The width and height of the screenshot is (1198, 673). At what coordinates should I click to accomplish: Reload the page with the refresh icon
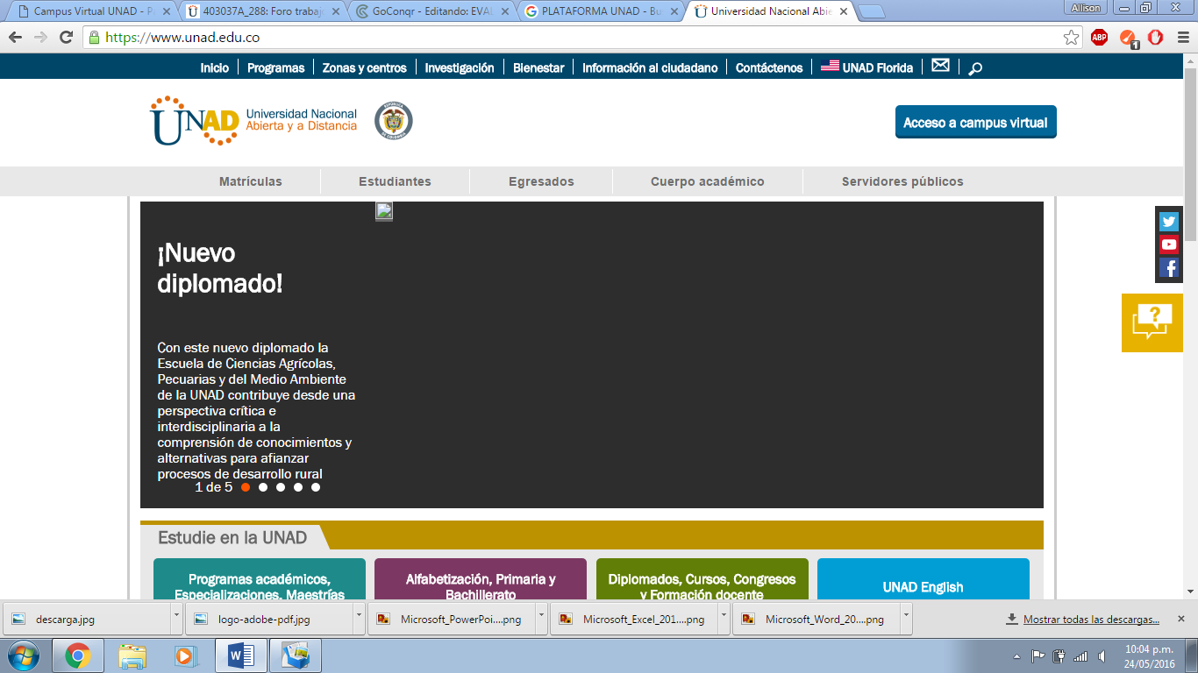66,38
